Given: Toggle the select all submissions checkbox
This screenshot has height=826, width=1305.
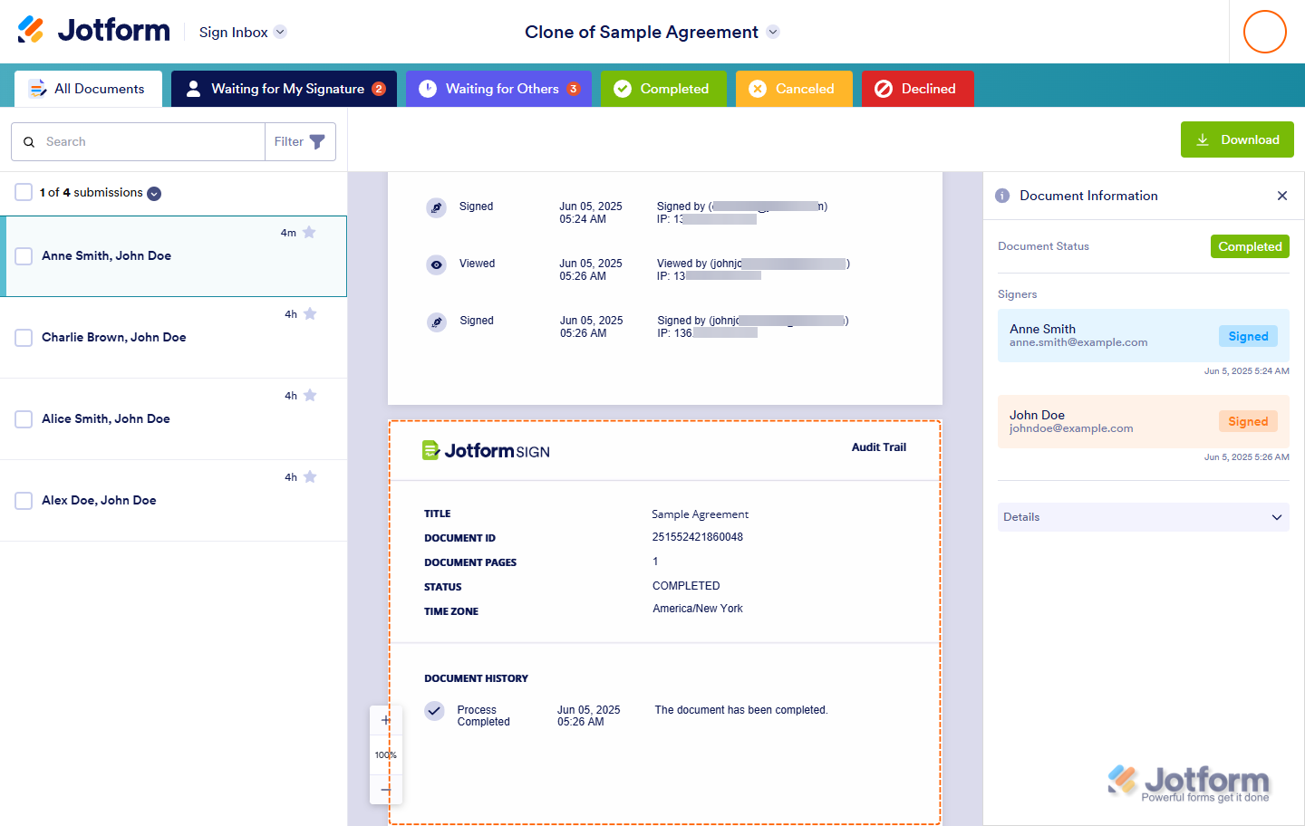Looking at the screenshot, I should click(x=24, y=192).
